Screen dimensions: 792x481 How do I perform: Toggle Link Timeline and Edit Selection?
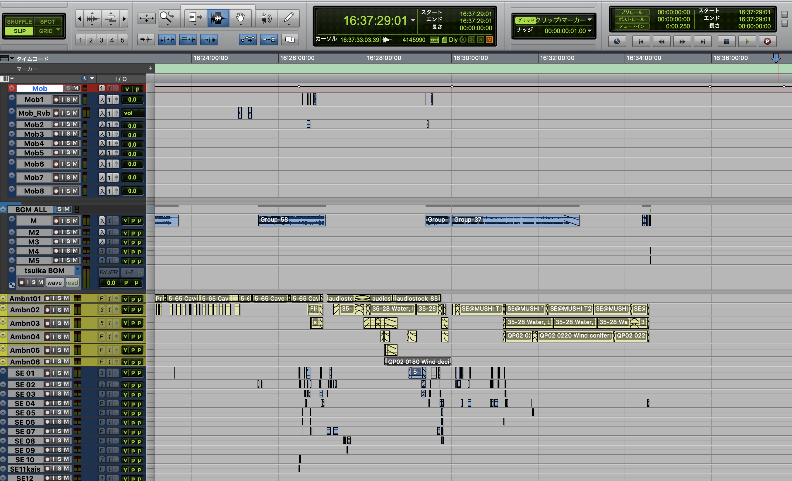point(167,40)
